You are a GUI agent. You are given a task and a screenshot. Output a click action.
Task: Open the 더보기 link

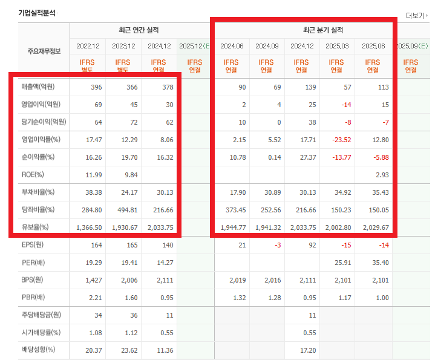click(x=414, y=15)
